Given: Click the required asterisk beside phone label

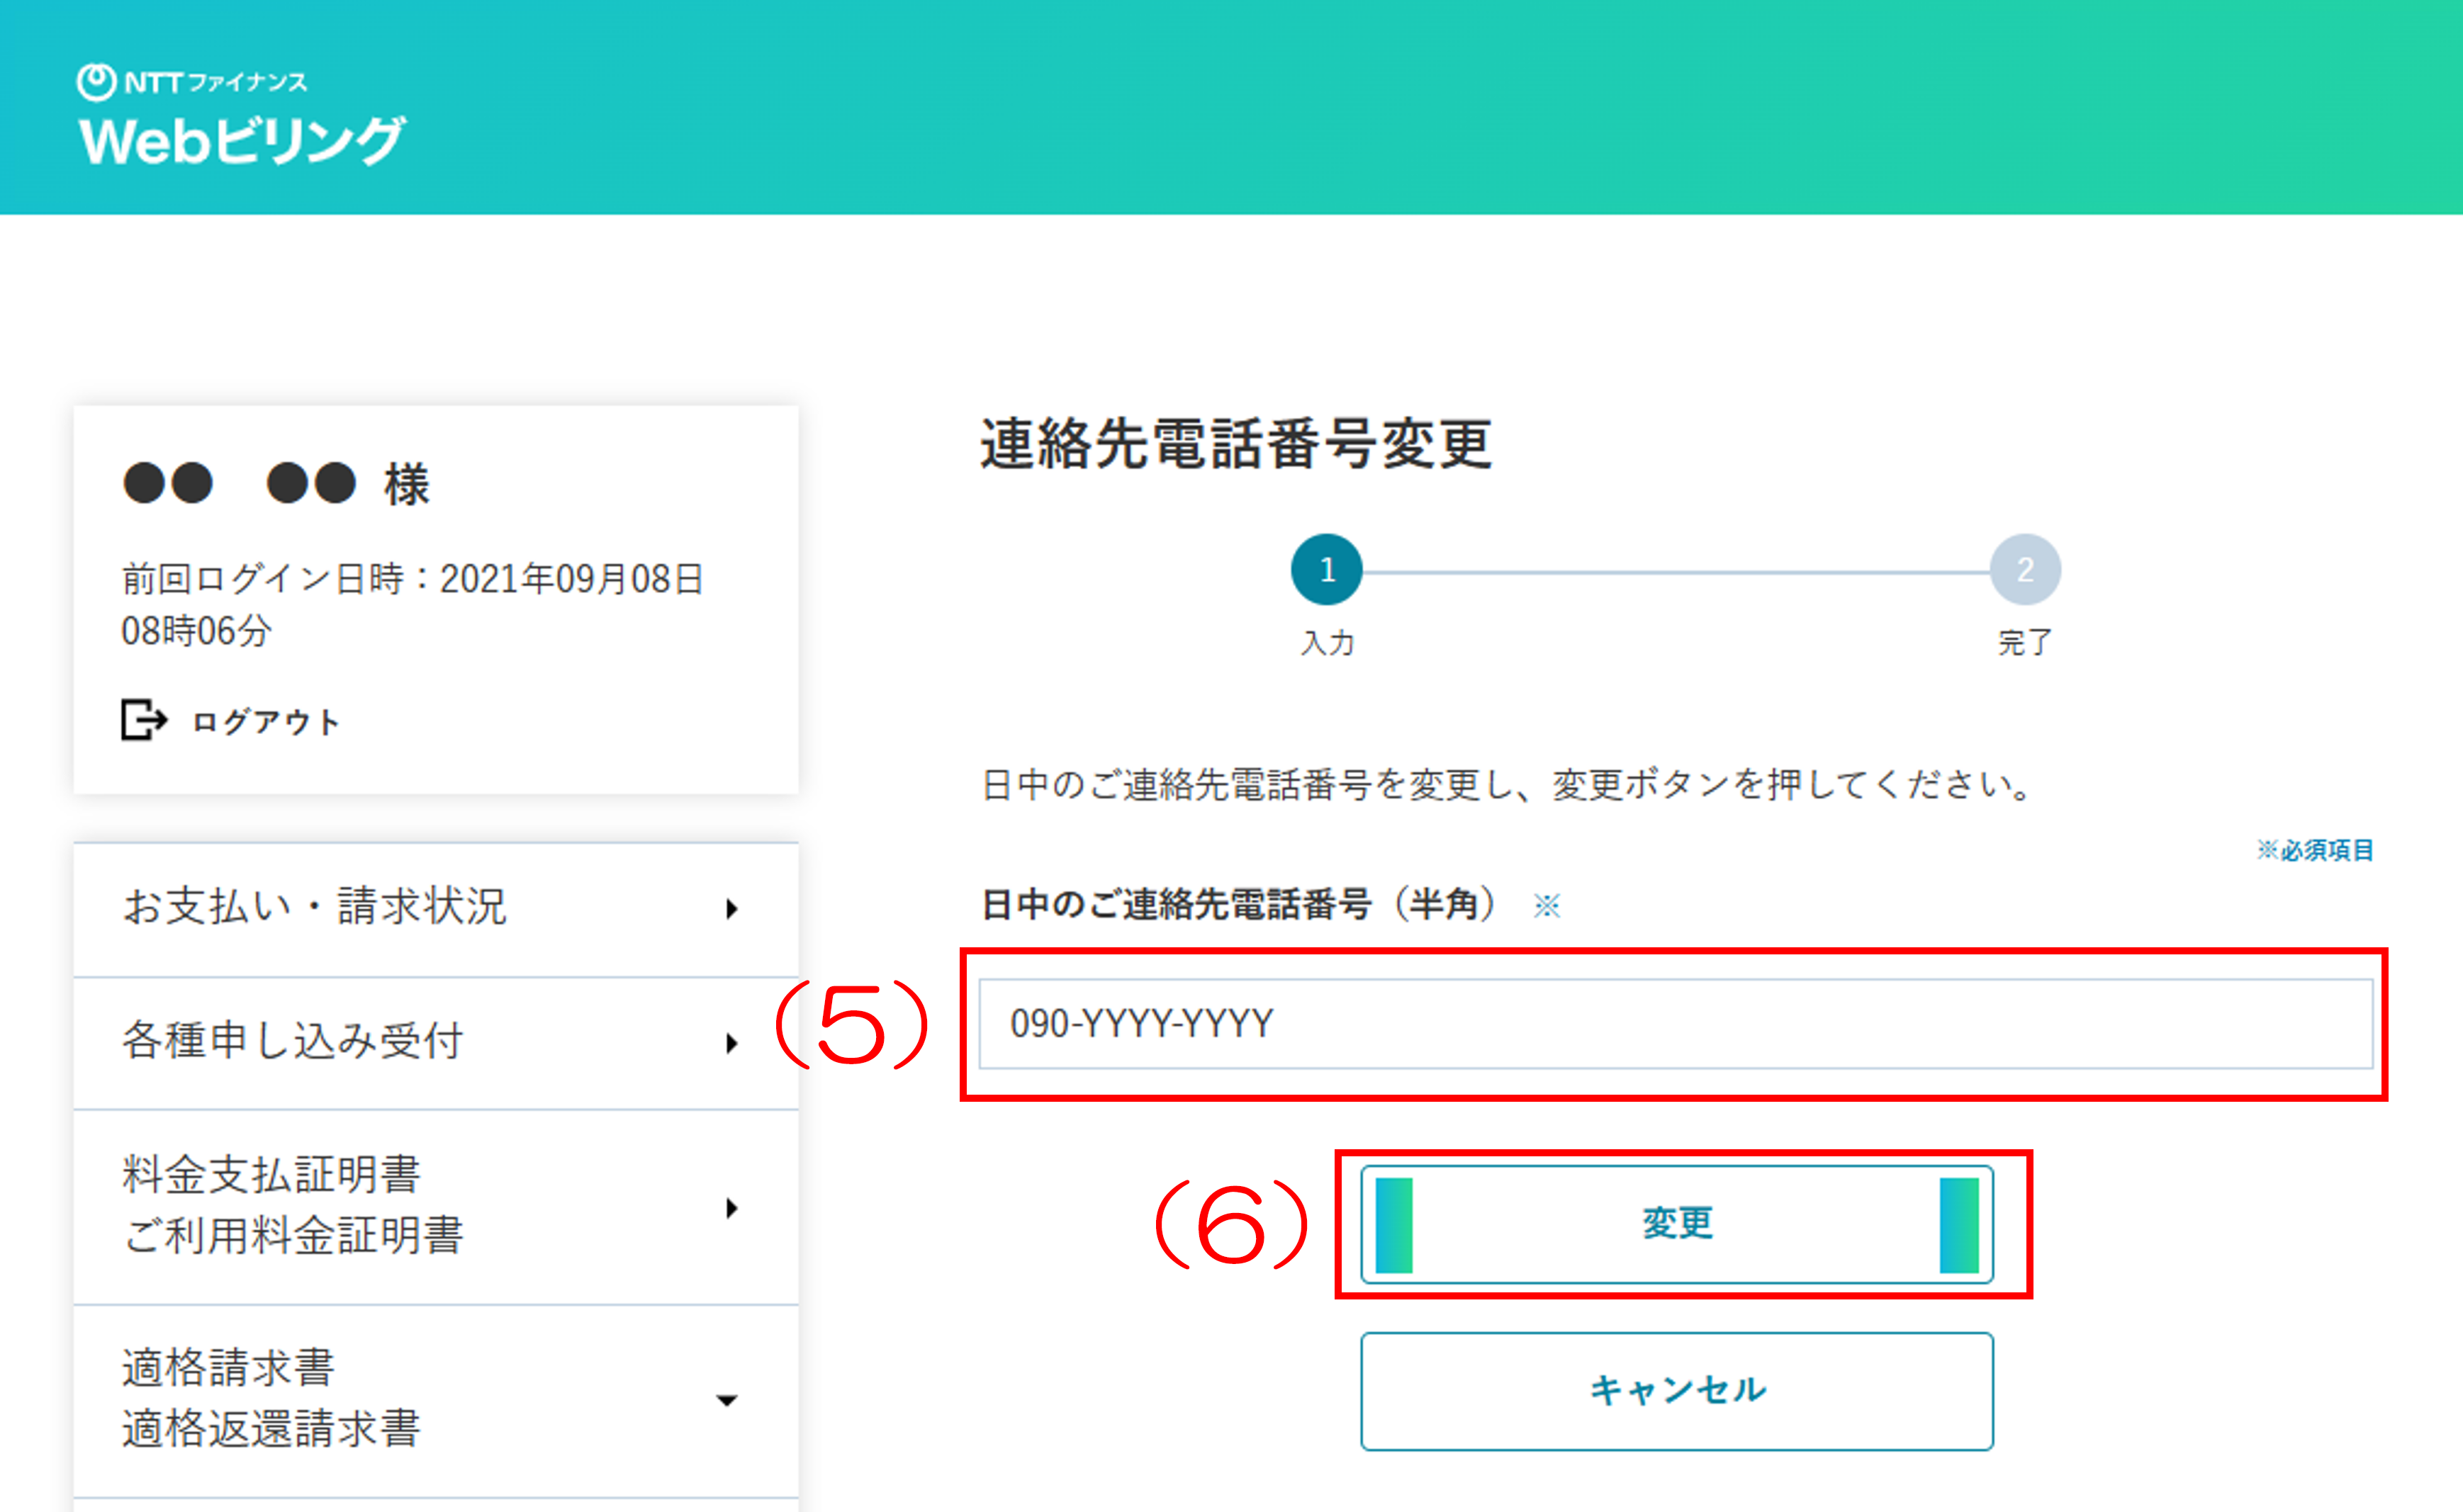Looking at the screenshot, I should pos(1547,905).
